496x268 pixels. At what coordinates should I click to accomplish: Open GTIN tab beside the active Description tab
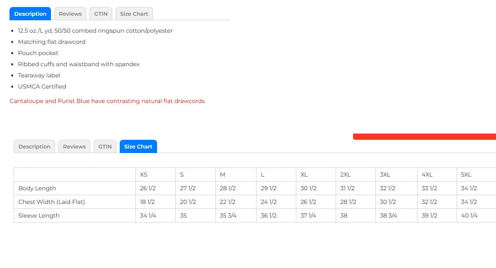tap(101, 14)
